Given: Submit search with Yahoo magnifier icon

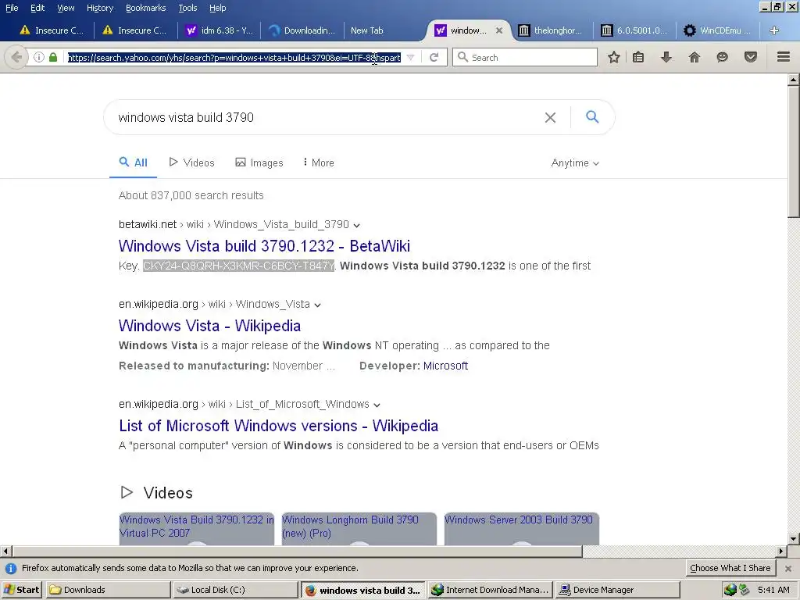Looking at the screenshot, I should coord(592,117).
